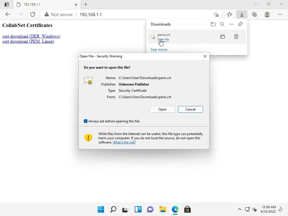288x216 pixels.
Task: Open cert download (PEM, Linux) link
Action: (x=28, y=41)
